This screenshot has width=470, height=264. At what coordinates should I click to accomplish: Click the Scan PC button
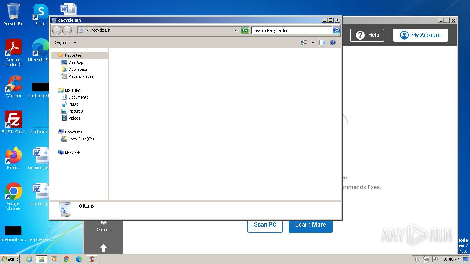[x=265, y=224]
